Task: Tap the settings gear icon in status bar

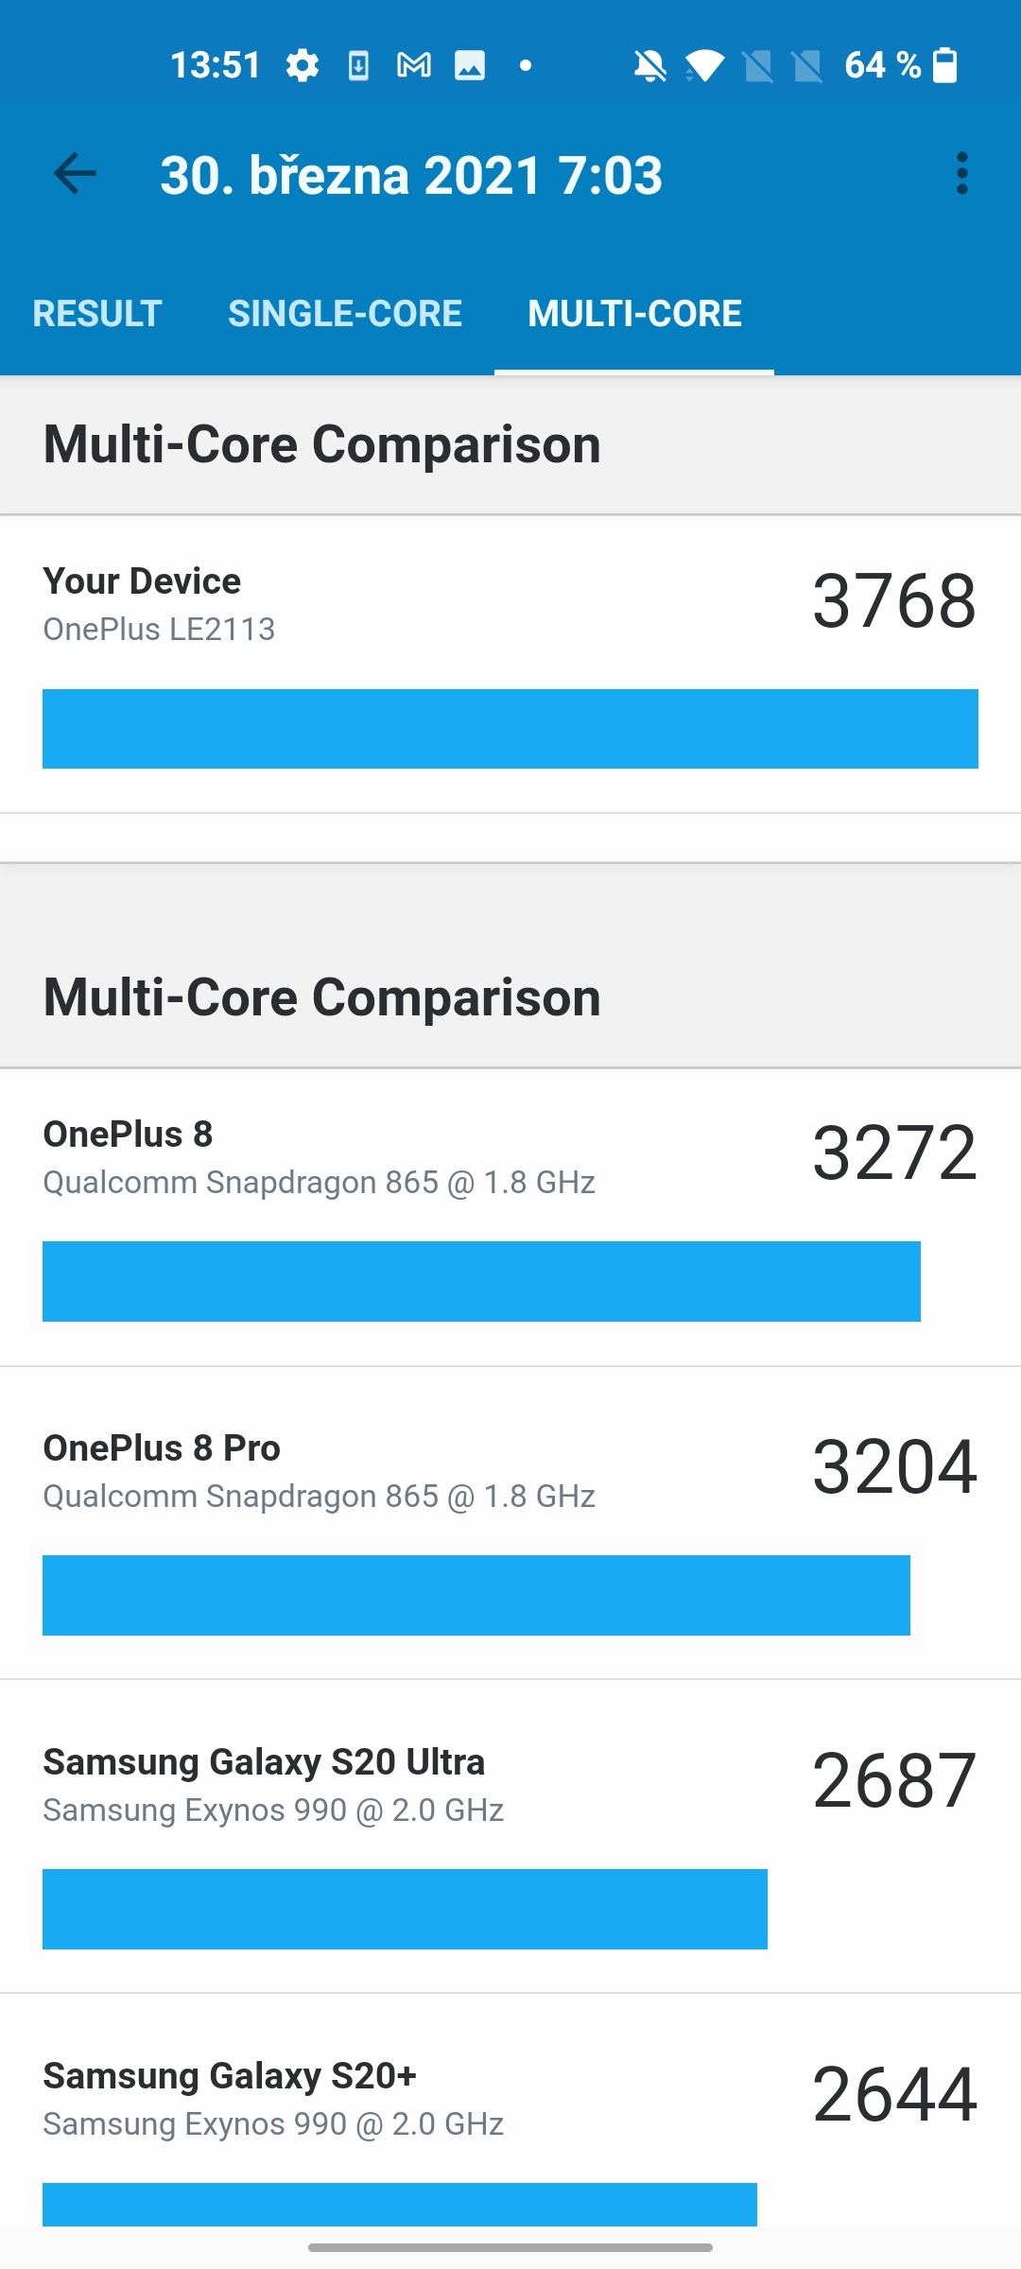Action: [x=303, y=63]
